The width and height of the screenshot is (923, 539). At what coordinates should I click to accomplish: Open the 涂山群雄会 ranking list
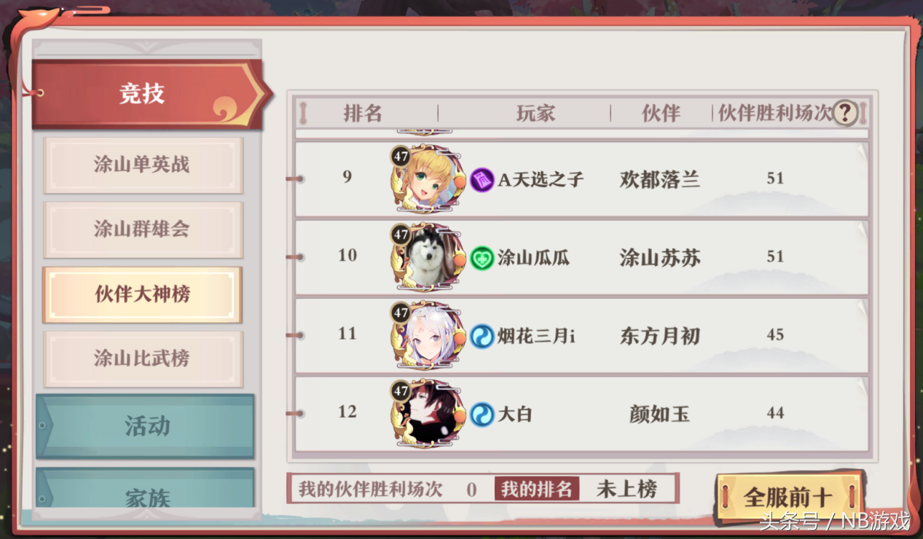[x=143, y=229]
